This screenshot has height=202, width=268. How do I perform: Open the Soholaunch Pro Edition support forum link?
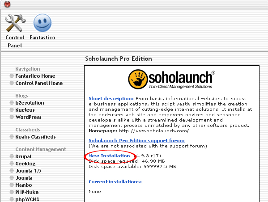point(136,140)
